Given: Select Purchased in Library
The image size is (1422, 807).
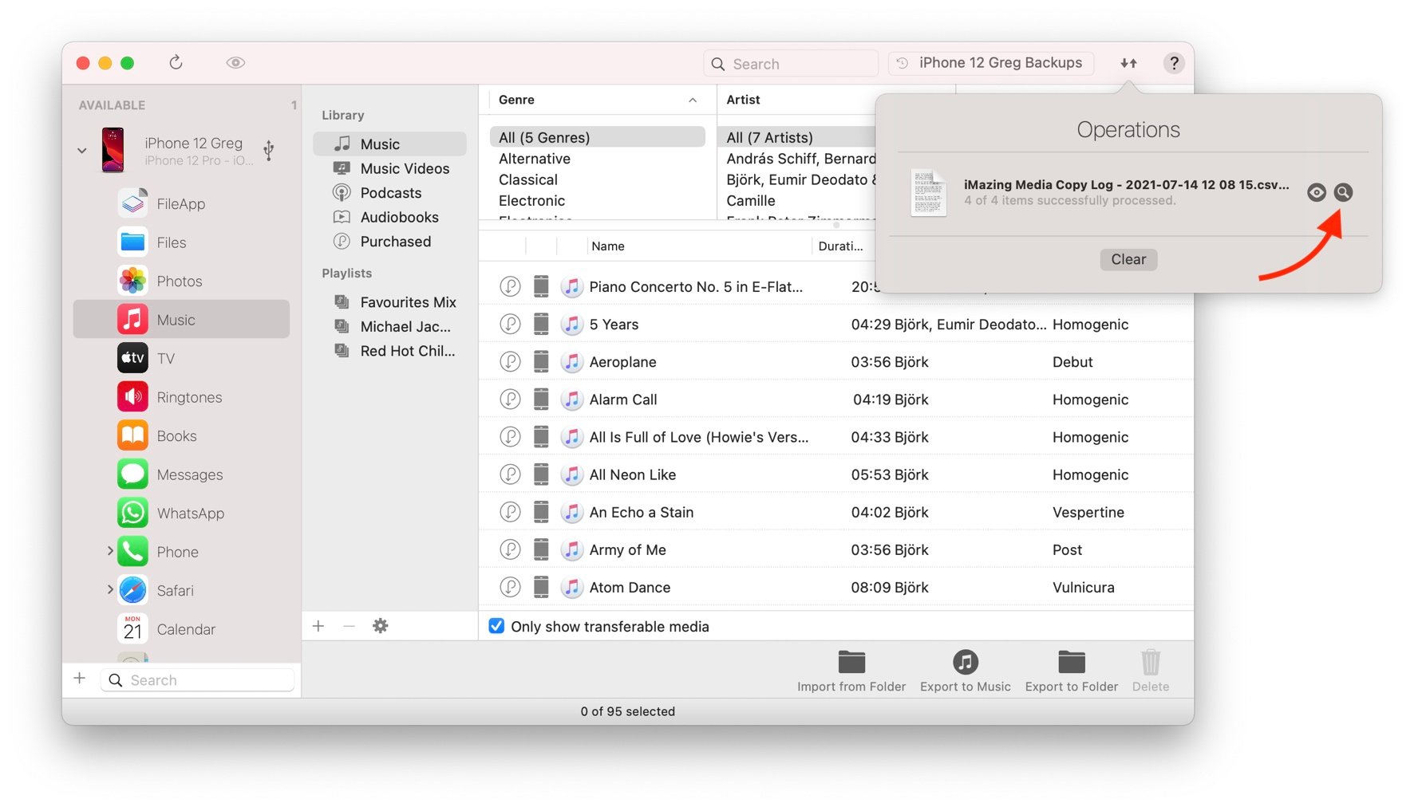Looking at the screenshot, I should (389, 242).
